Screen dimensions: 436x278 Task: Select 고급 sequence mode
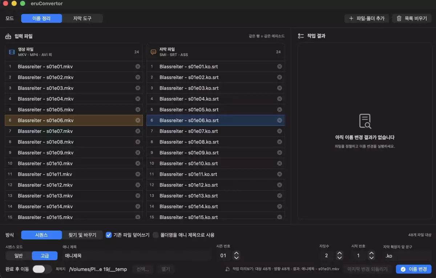click(45, 256)
